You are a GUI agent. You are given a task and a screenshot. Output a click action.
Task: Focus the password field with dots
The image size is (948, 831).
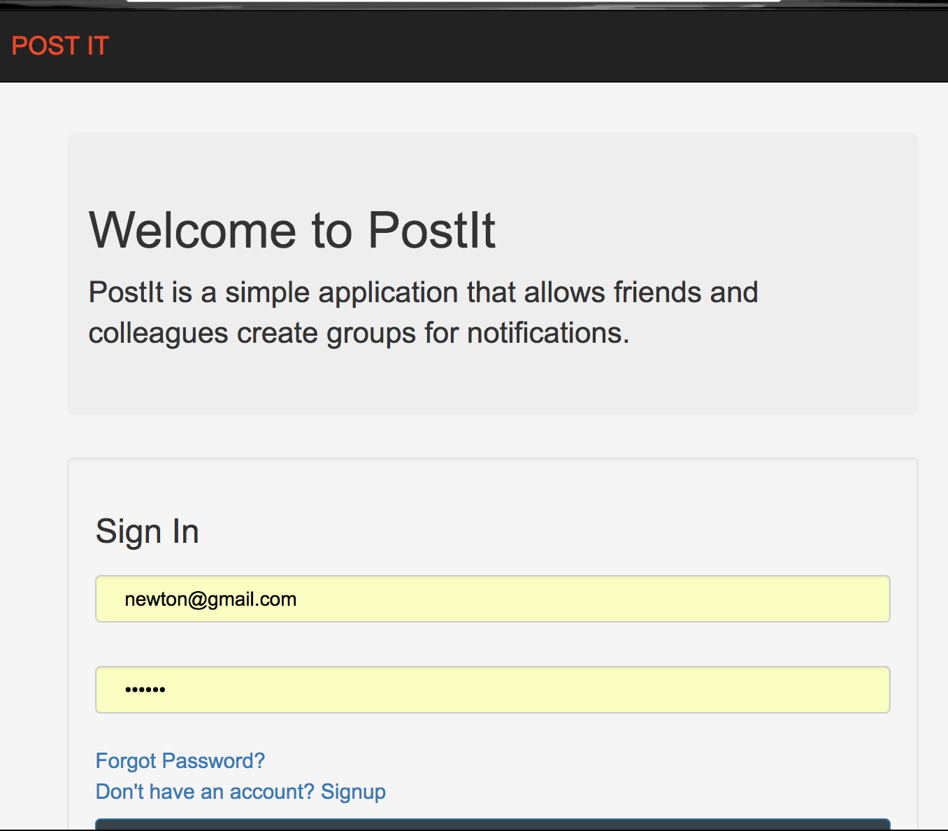click(492, 690)
